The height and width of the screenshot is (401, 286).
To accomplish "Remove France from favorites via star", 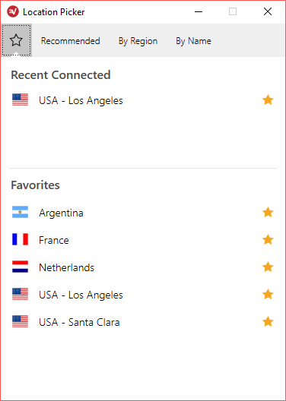I will coord(268,240).
